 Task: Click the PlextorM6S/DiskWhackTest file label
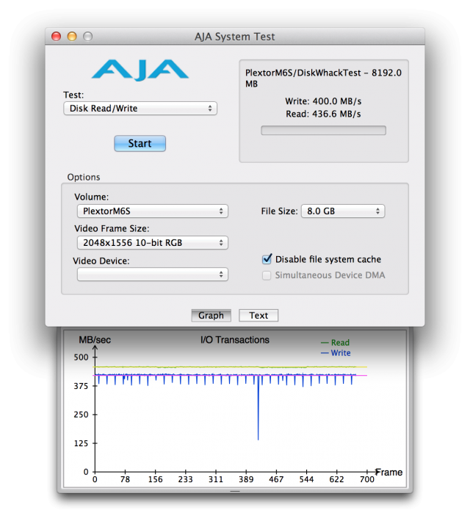click(x=323, y=78)
